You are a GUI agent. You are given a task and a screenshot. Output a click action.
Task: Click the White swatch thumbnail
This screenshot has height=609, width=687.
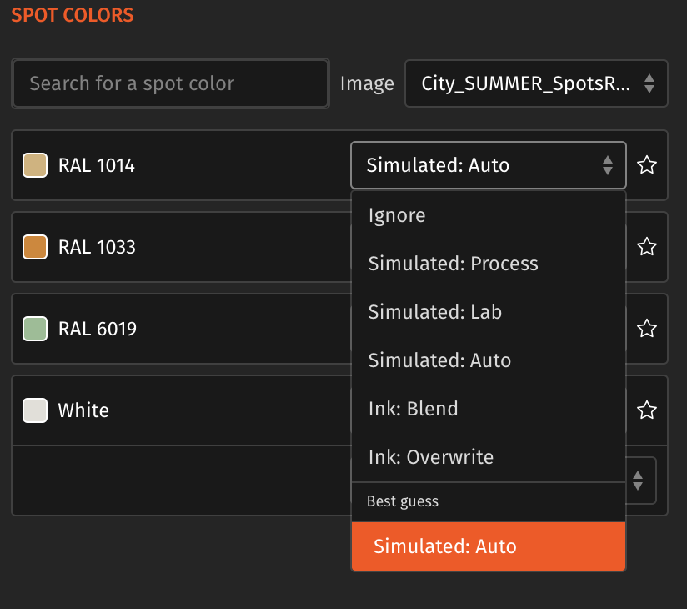(34, 410)
